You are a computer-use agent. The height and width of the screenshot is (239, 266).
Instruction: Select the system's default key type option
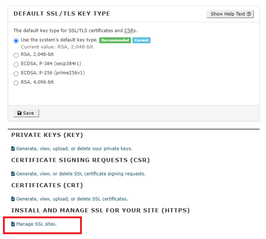coord(16,41)
